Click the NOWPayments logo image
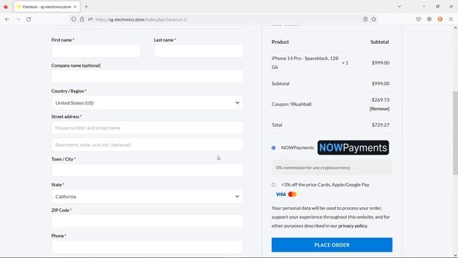458x258 pixels. 353,148
